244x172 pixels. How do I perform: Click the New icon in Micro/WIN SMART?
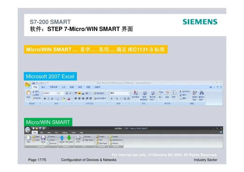[29, 139]
